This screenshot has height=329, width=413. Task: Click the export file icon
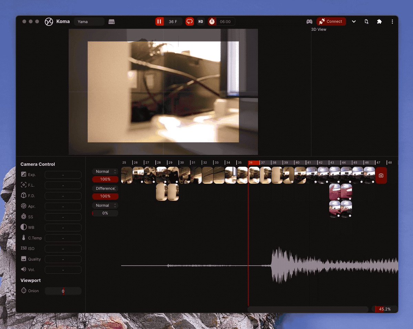coord(367,22)
